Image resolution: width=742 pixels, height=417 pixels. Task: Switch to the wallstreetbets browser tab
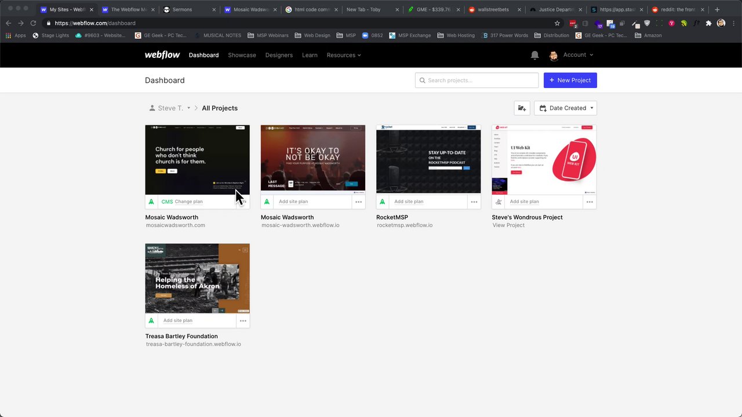pos(494,9)
